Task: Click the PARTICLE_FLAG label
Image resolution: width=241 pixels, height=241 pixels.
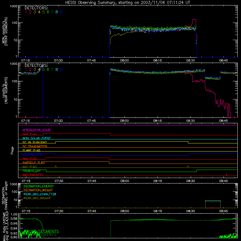Action: coord(34,162)
